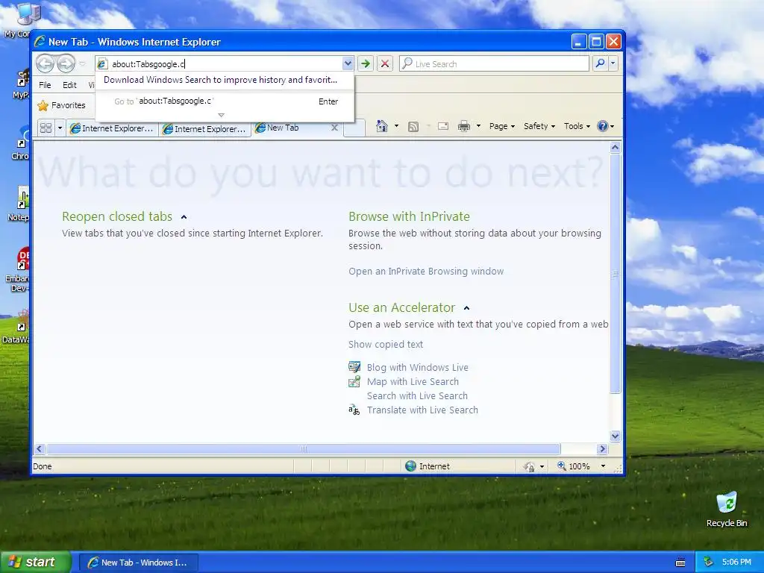Choose 'Go to about:Tabsgoogle.c' suggestion
Viewport: 764px width, 573px height.
[225, 101]
